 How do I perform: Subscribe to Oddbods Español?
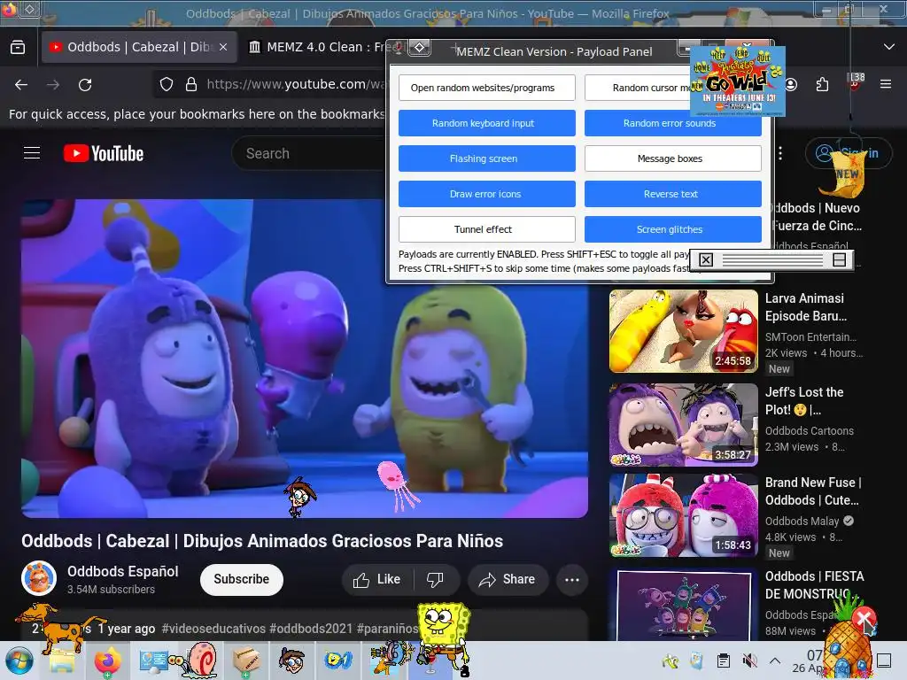241,579
